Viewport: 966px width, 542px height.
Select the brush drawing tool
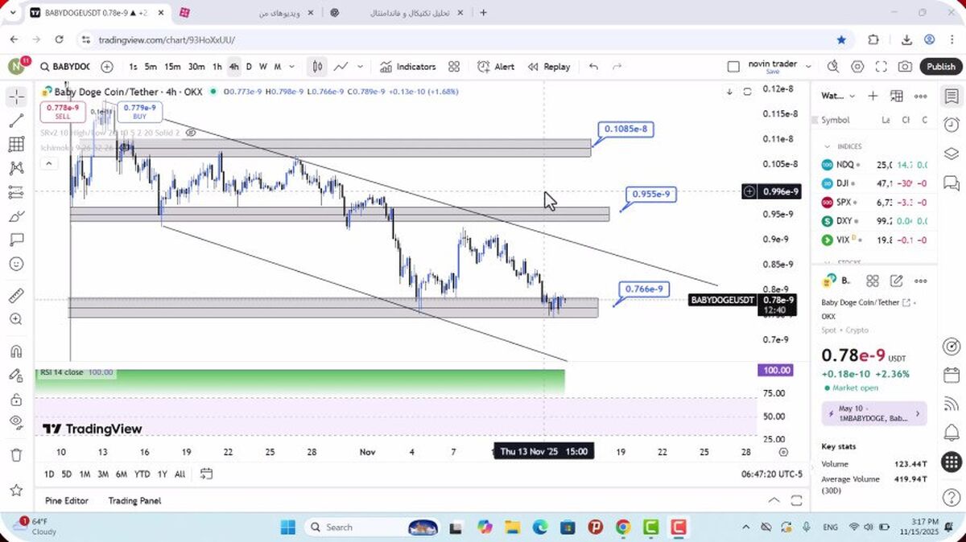(16, 216)
